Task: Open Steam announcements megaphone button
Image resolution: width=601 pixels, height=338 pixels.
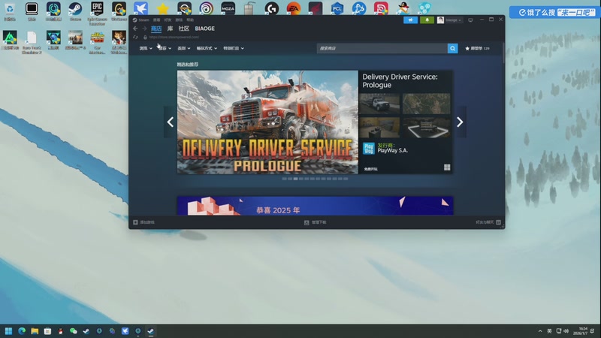Action: tap(410, 20)
